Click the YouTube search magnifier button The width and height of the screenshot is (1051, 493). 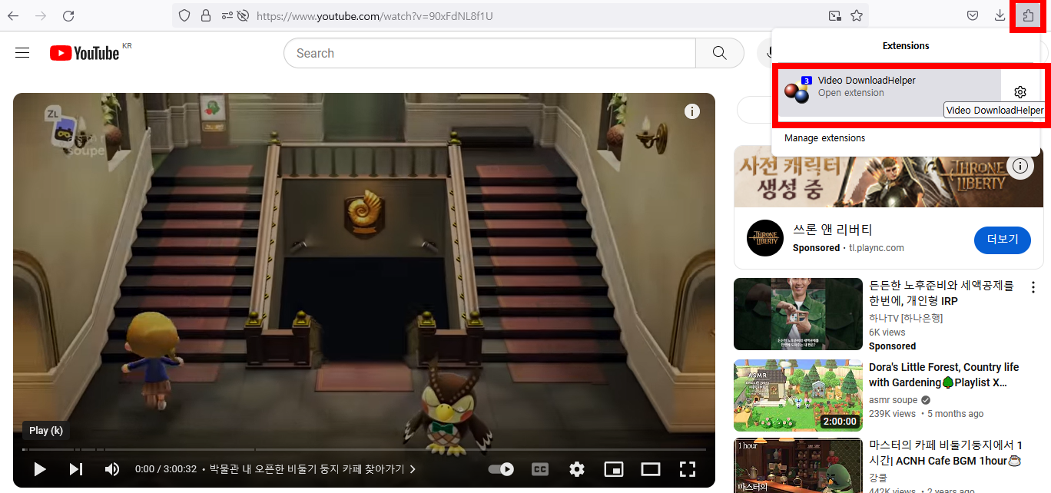click(x=720, y=53)
